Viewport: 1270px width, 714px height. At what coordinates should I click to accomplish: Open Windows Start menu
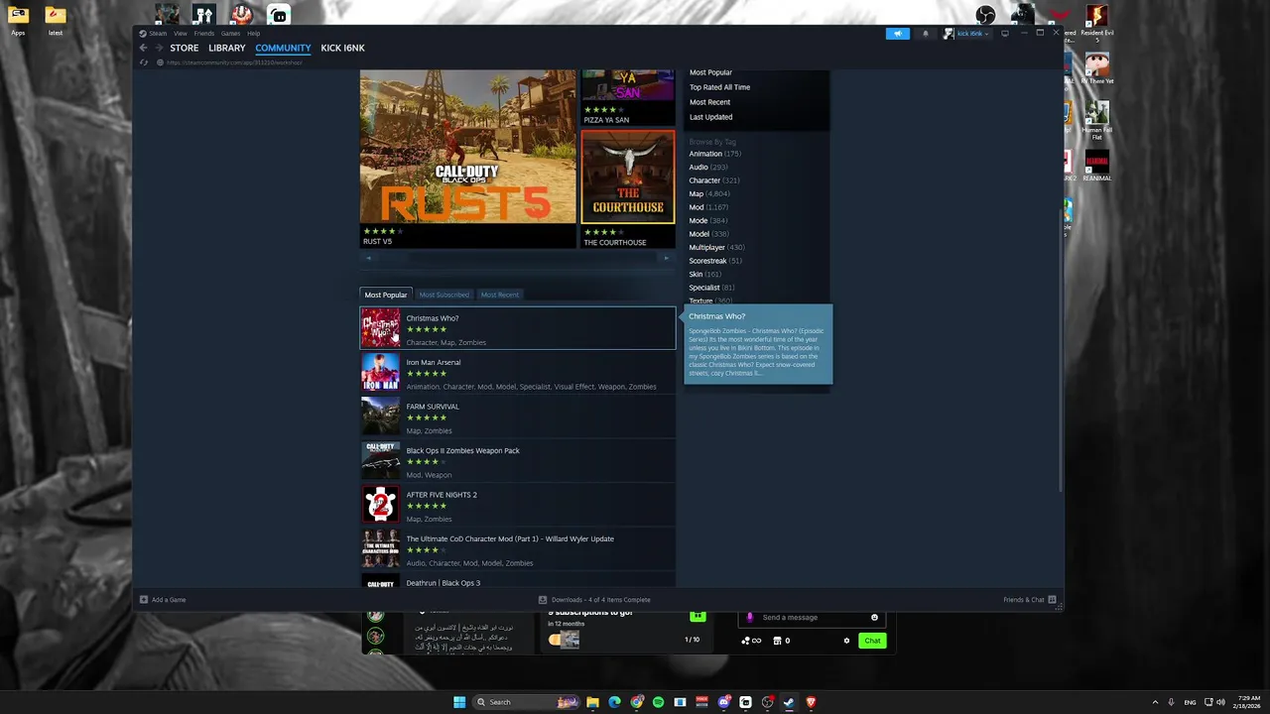click(459, 702)
